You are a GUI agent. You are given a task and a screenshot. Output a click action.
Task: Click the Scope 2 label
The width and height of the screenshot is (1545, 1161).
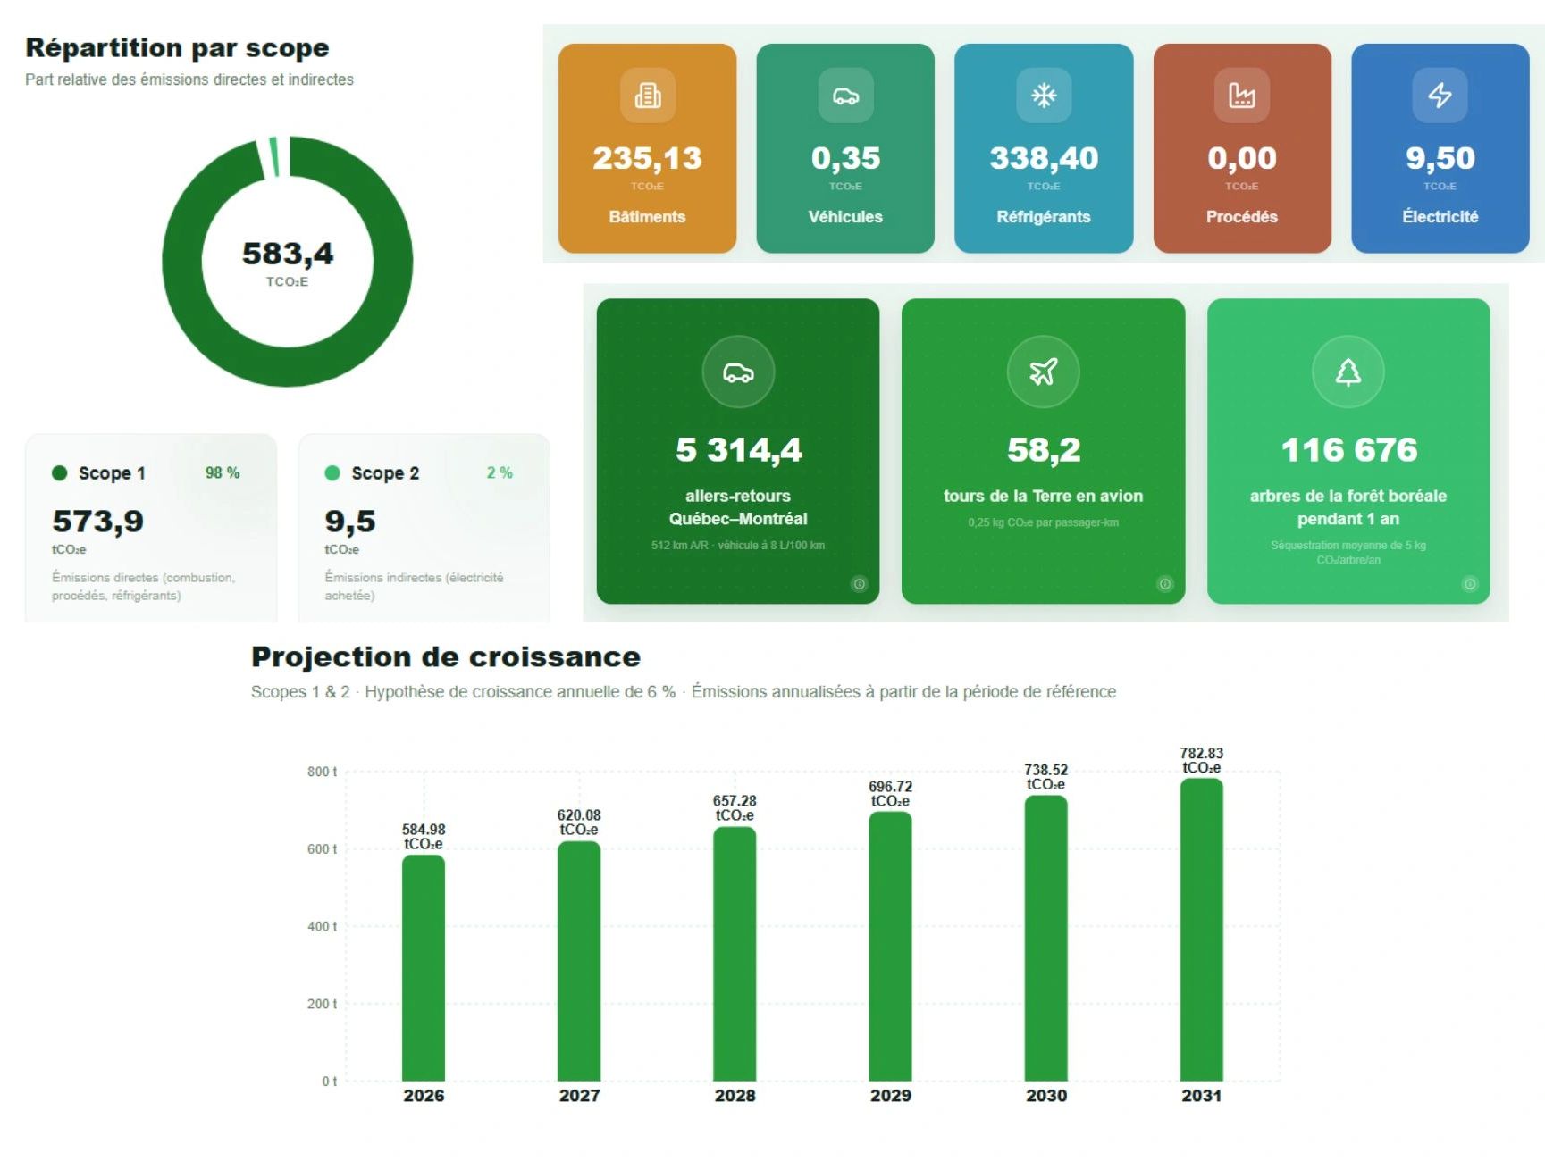click(x=385, y=473)
